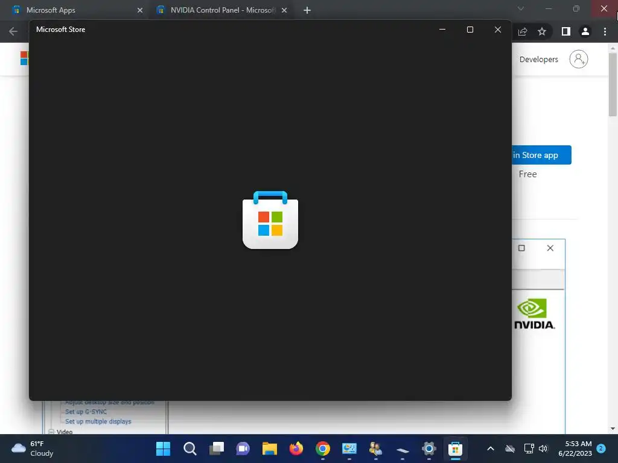Bookmark this page with the star icon

coord(542,31)
